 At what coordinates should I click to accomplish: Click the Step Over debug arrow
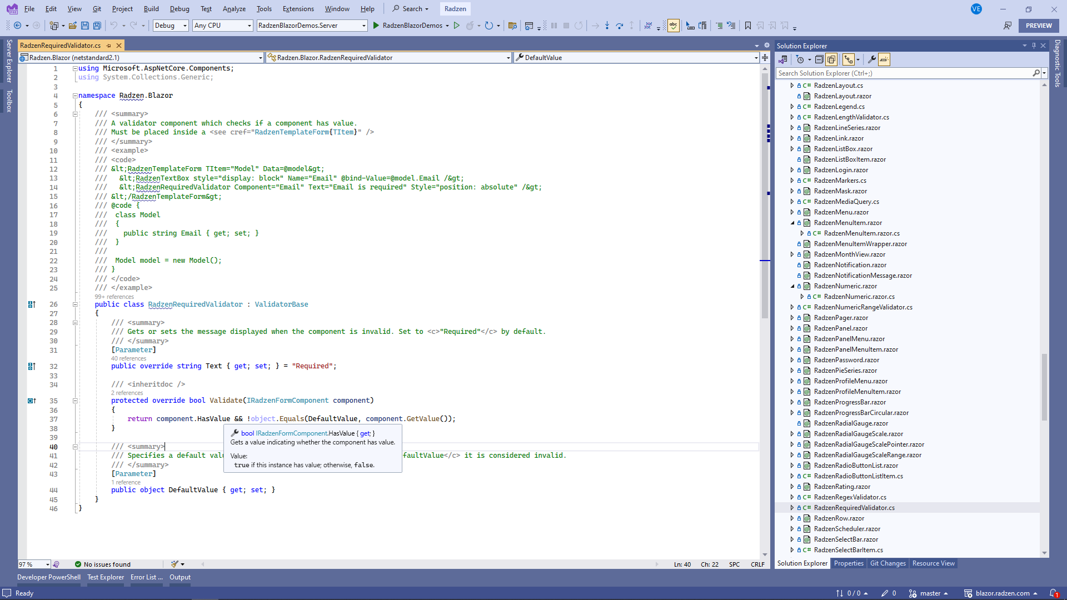[620, 26]
